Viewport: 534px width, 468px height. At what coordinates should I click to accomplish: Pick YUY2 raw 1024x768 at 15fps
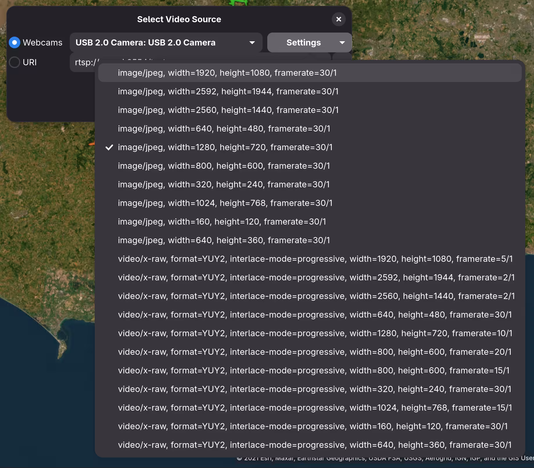coord(315,408)
